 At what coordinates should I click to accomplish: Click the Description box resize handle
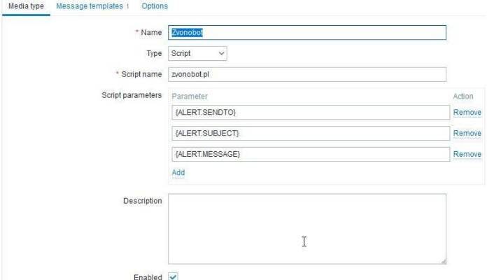click(443, 261)
